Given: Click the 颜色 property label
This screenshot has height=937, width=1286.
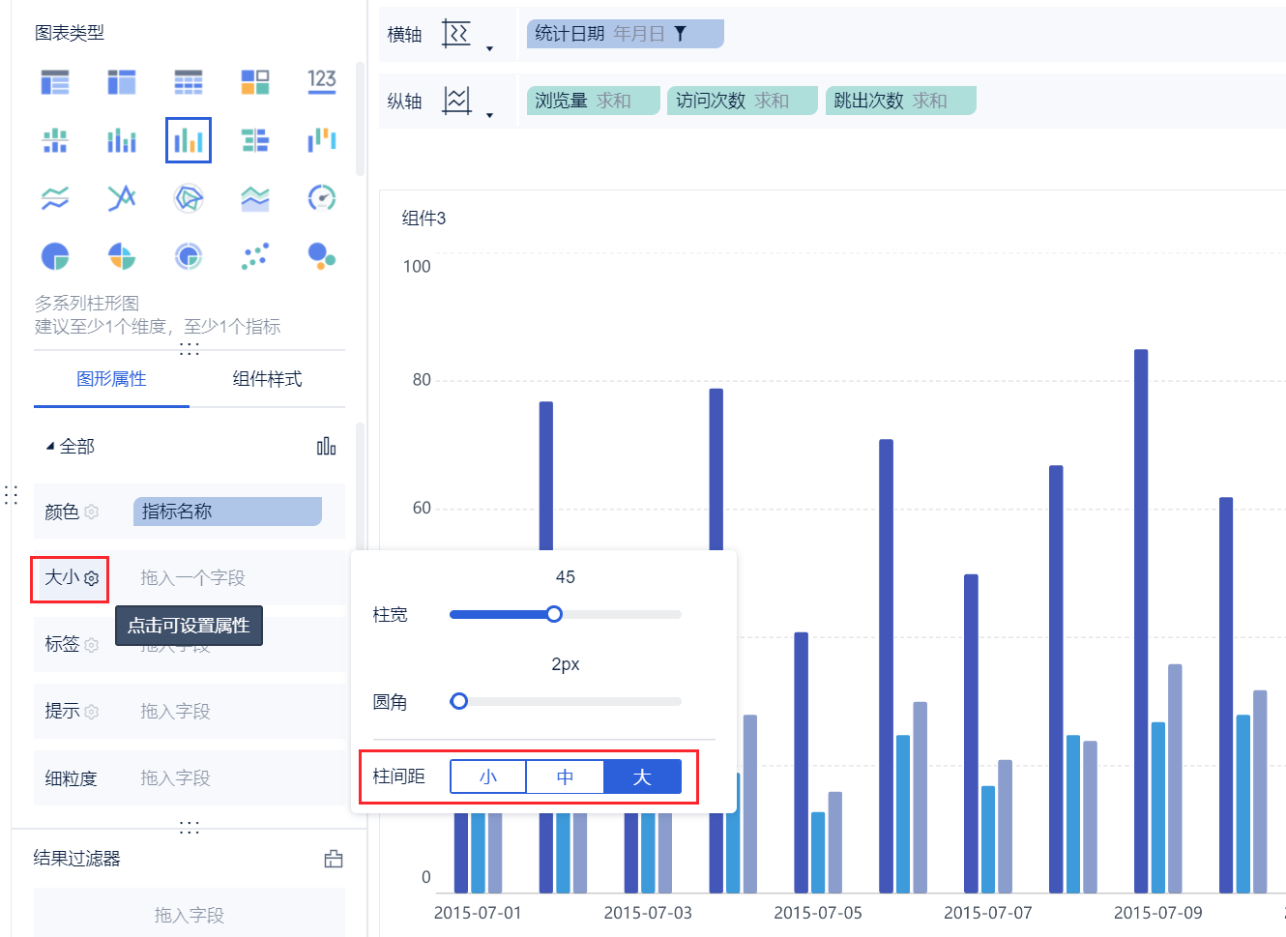Looking at the screenshot, I should [62, 512].
